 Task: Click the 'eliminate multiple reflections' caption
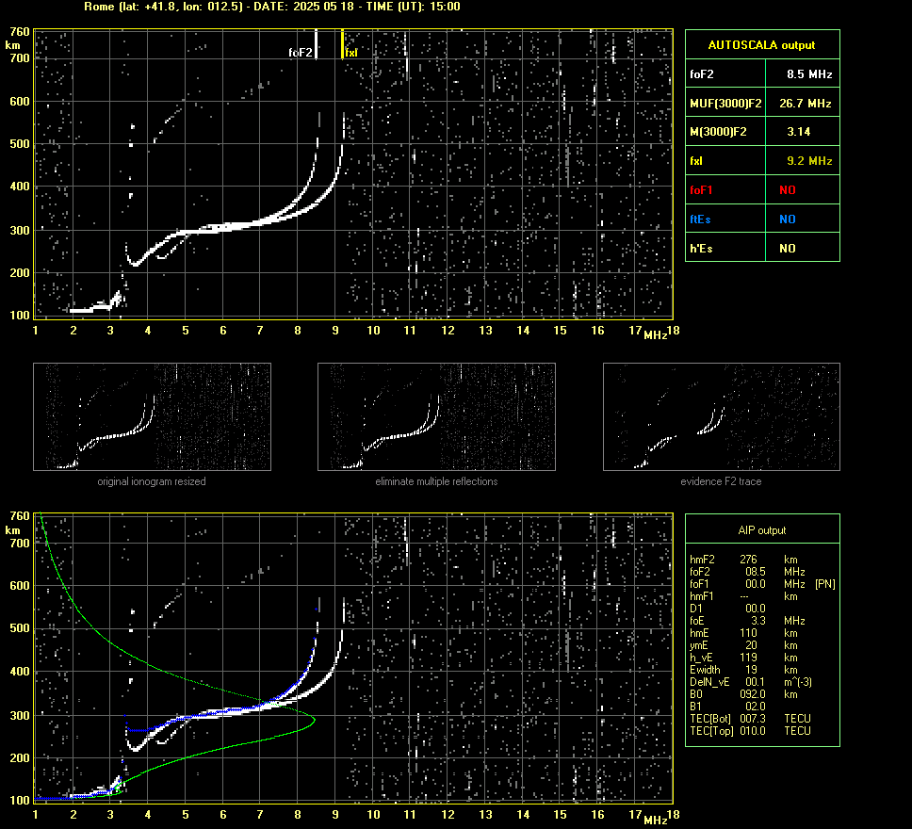(x=436, y=481)
